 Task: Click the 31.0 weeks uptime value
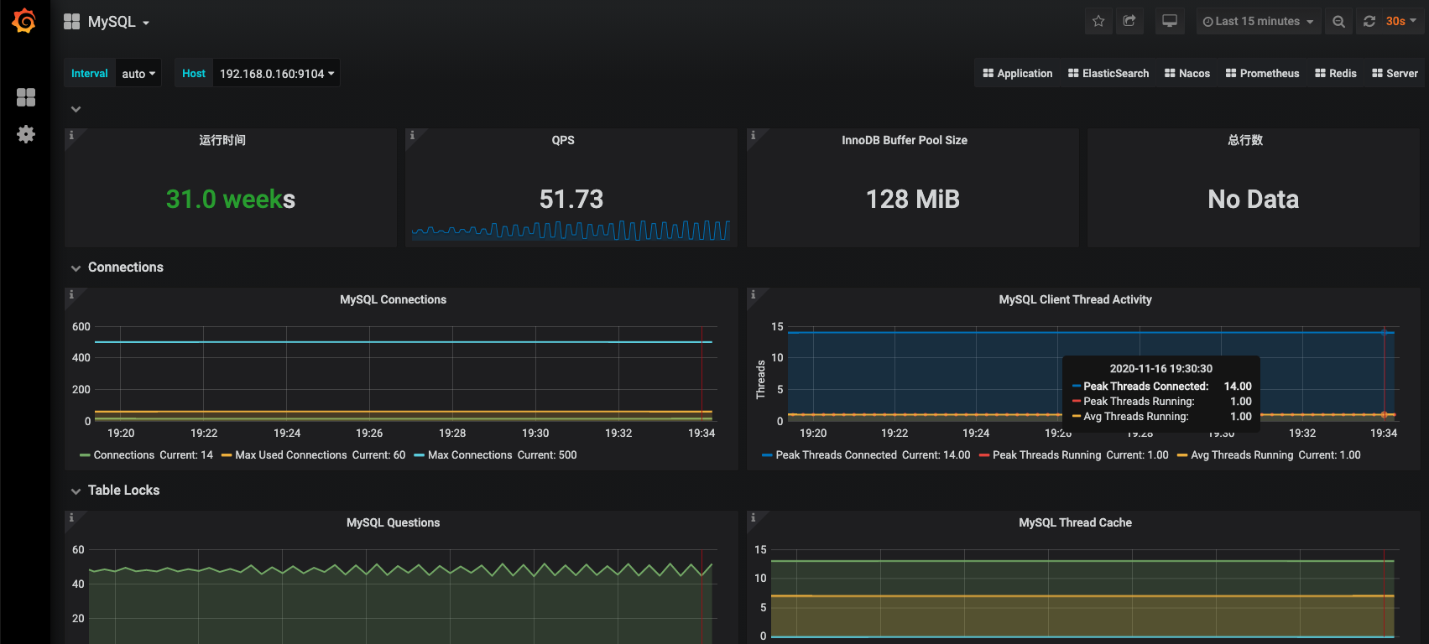point(231,199)
